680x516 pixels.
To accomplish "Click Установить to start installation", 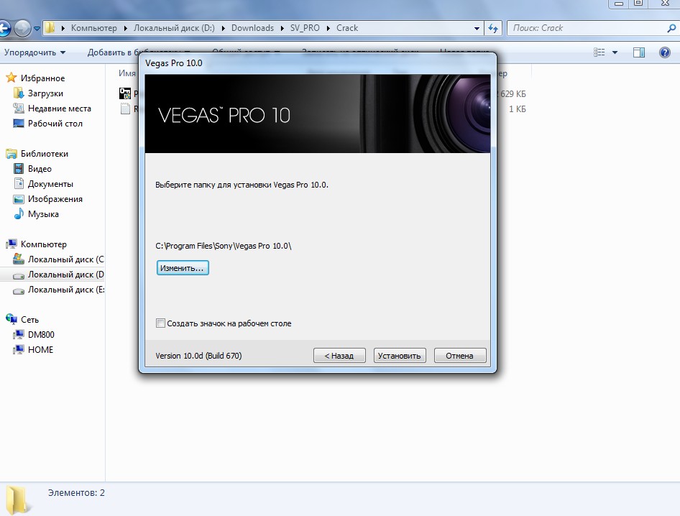I will click(x=400, y=356).
